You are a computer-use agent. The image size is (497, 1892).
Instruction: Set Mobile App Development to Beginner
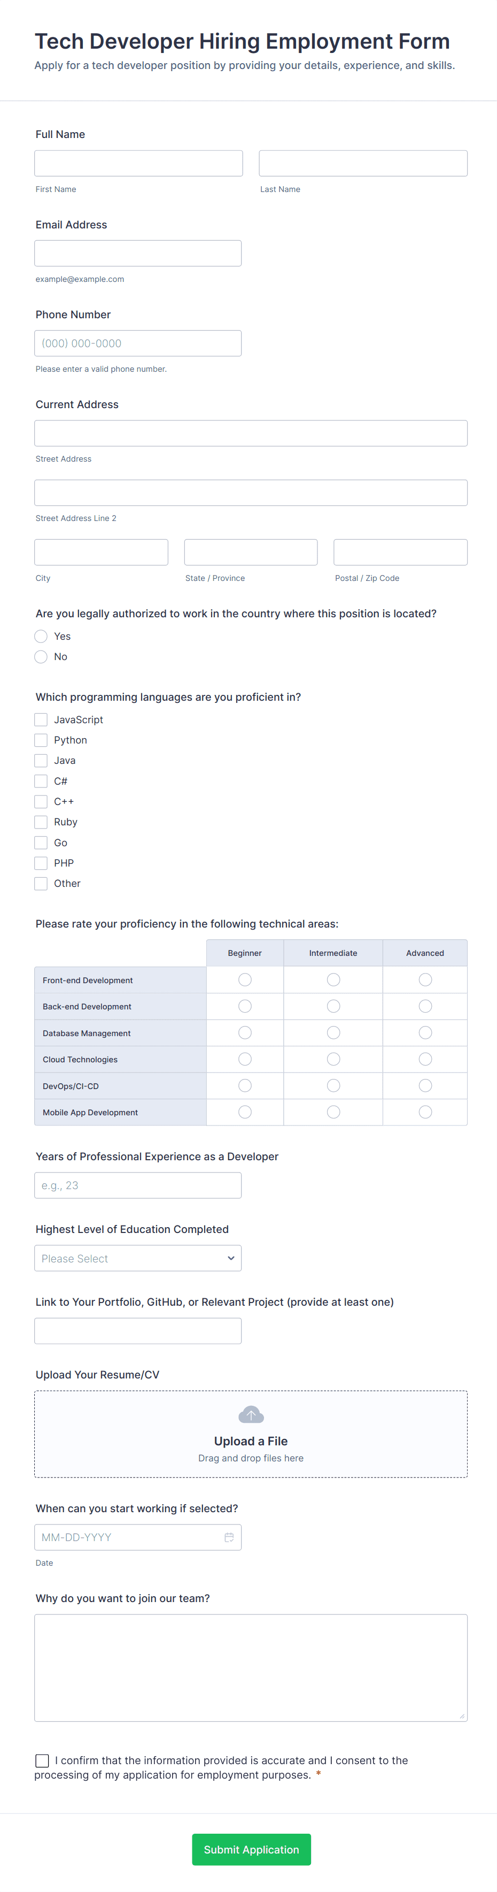click(x=245, y=1112)
